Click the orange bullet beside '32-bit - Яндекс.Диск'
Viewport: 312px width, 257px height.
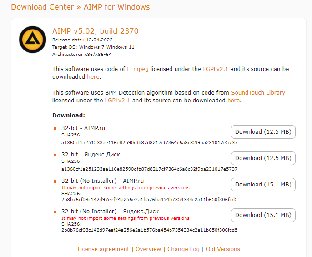[x=55, y=155]
